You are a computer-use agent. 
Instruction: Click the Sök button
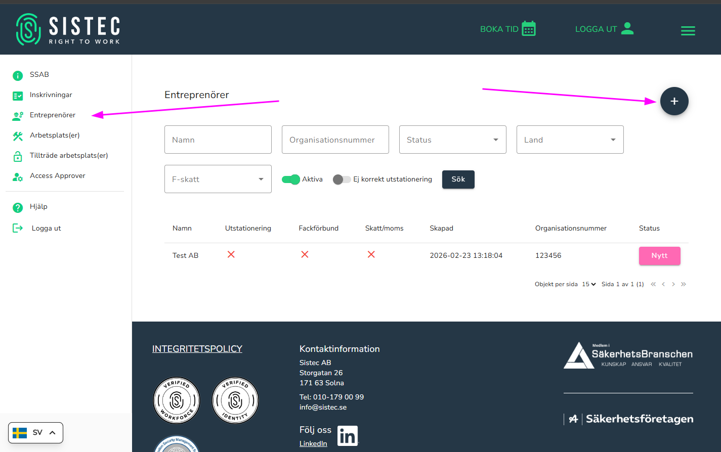458,179
